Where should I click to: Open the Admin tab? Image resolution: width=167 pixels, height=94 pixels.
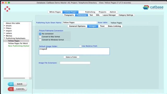pyautogui.click(x=113, y=12)
